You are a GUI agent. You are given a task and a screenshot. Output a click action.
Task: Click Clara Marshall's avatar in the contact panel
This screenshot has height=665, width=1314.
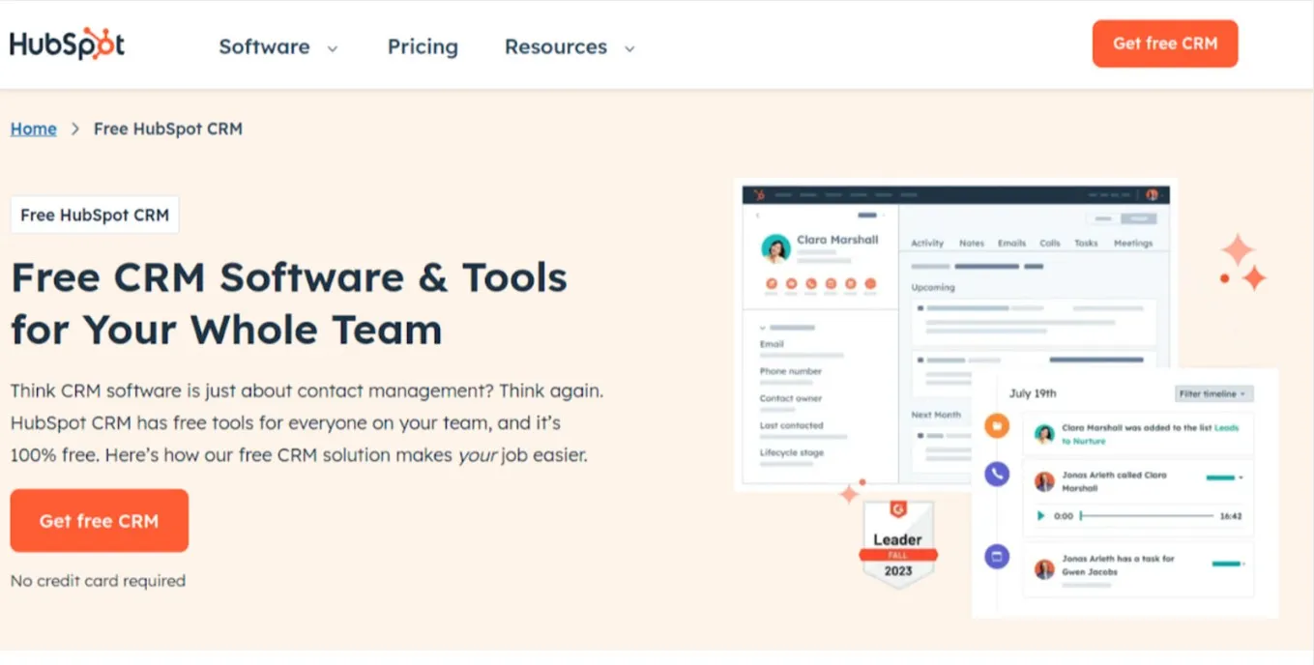click(x=775, y=248)
